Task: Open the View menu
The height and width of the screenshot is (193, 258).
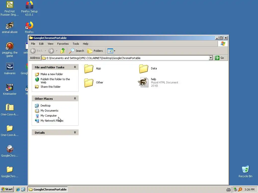Action: pyautogui.click(x=50, y=44)
